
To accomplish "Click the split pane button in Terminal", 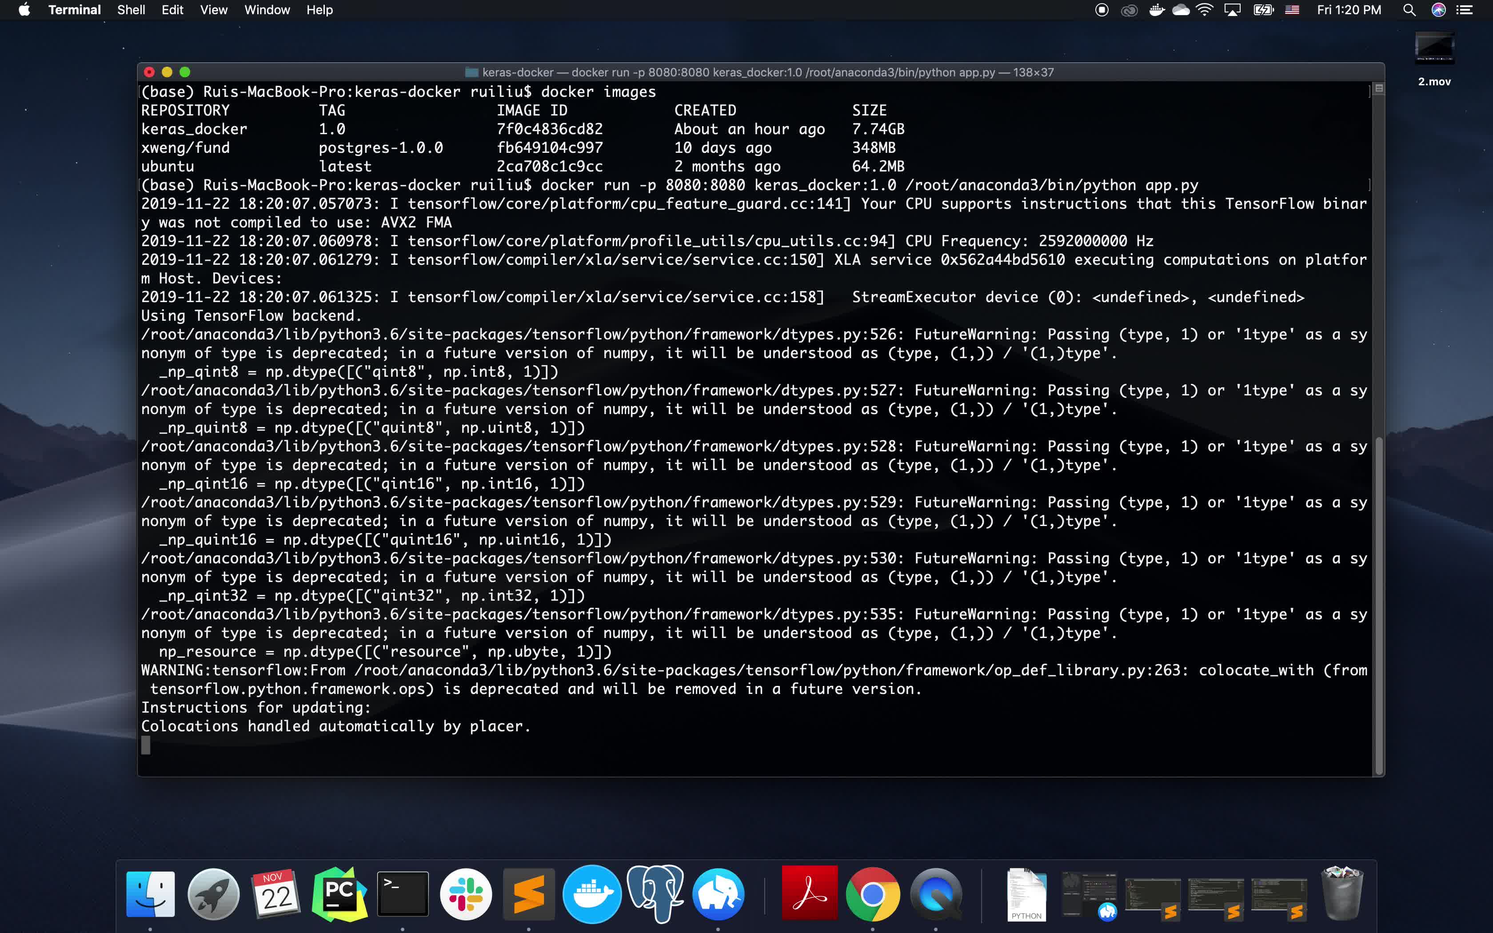I will coord(1379,88).
